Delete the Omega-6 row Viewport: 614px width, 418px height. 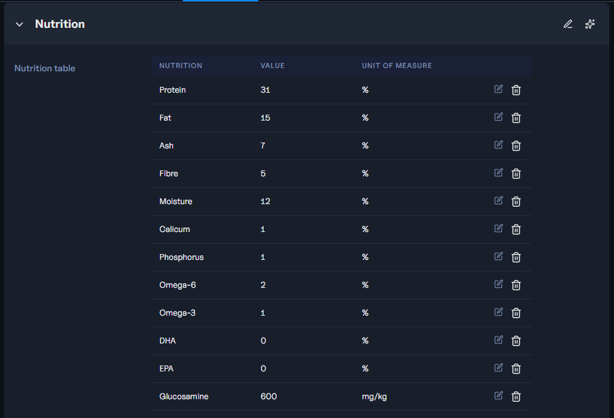[x=516, y=284]
